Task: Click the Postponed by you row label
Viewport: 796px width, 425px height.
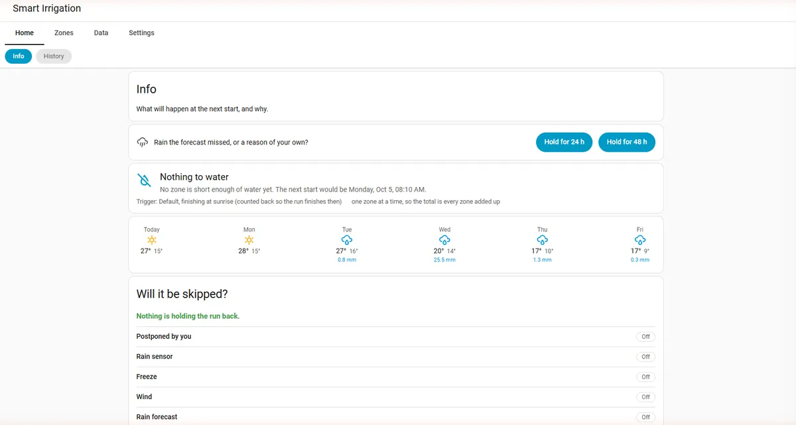Action: click(164, 336)
